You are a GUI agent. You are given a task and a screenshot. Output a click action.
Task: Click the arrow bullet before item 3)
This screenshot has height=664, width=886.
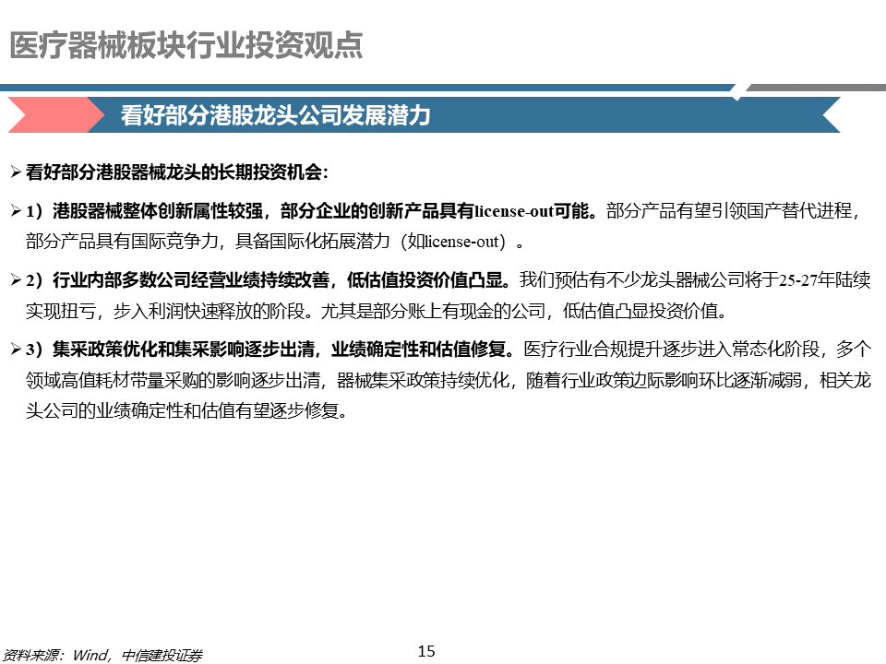[x=16, y=350]
